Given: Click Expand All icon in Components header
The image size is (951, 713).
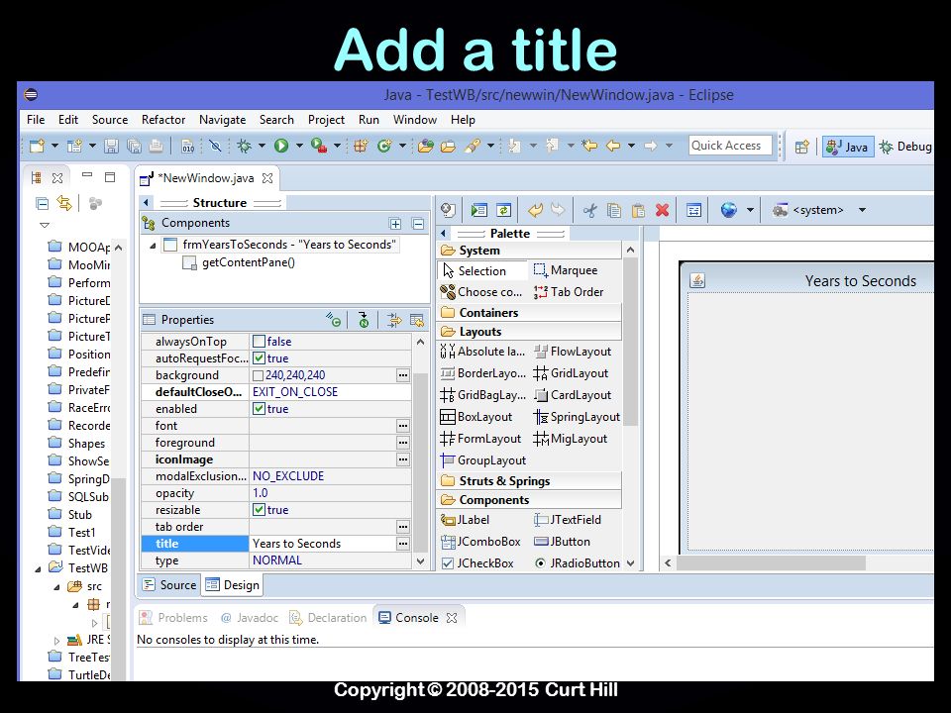Looking at the screenshot, I should pyautogui.click(x=395, y=224).
